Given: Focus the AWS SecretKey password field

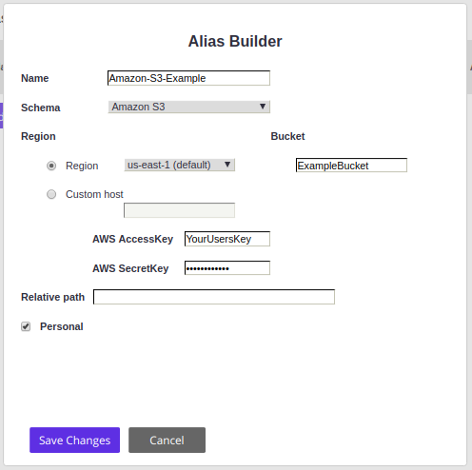Looking at the screenshot, I should click(227, 268).
